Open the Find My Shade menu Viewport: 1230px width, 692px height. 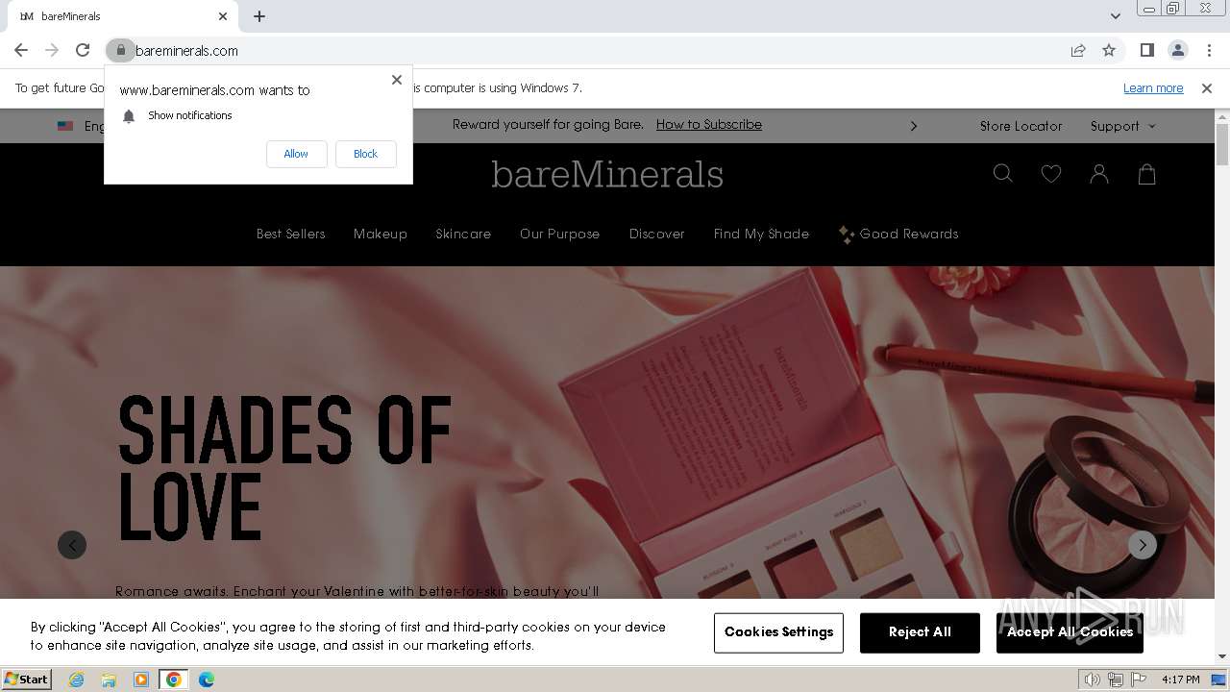[x=761, y=234]
